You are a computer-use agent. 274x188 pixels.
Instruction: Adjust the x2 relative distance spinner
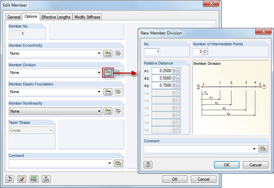tap(174, 78)
